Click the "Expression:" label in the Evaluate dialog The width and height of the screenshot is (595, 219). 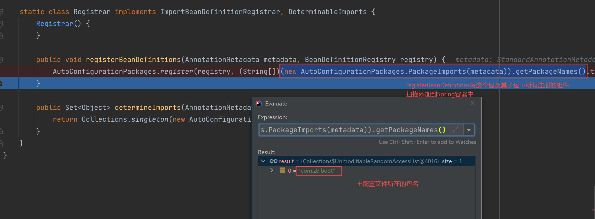273,117
